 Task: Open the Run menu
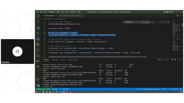[x=66, y=12]
